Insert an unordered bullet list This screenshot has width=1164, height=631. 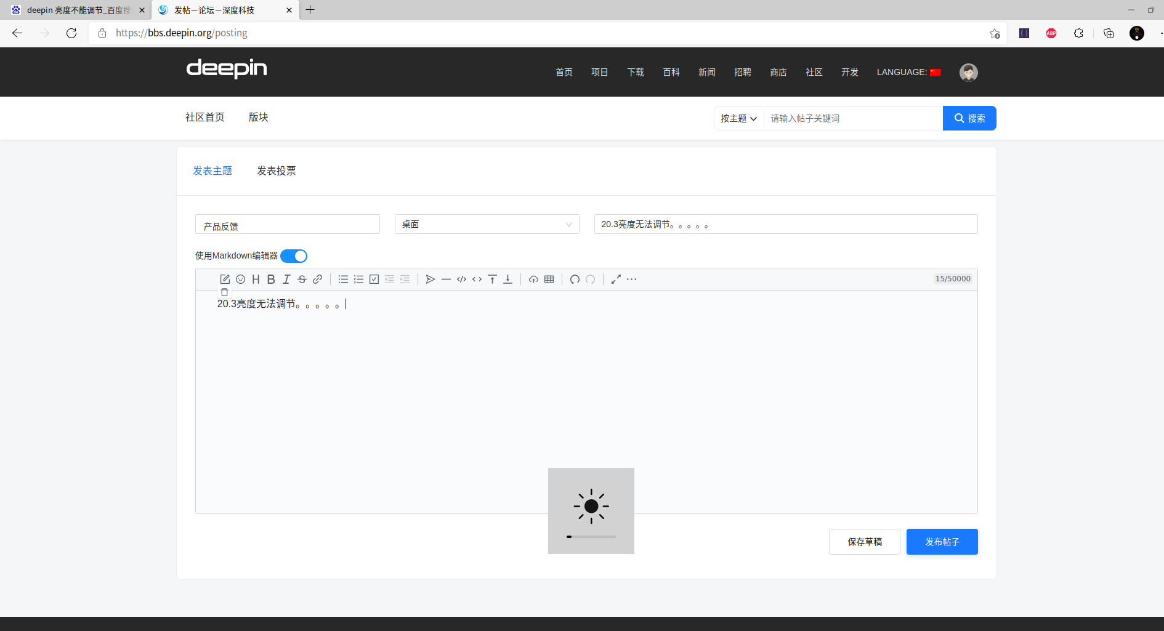tap(343, 279)
